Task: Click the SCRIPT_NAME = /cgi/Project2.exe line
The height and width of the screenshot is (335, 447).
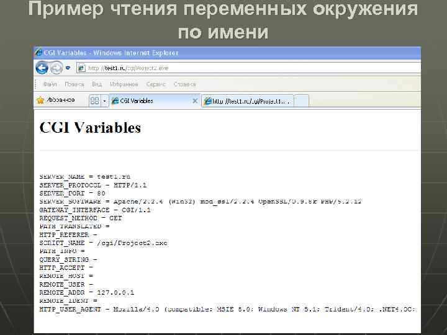Action: pyautogui.click(x=104, y=243)
